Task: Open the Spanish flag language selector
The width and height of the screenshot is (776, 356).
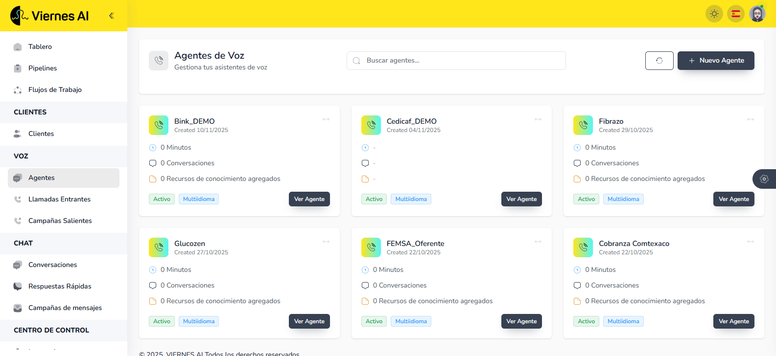Action: (x=735, y=14)
